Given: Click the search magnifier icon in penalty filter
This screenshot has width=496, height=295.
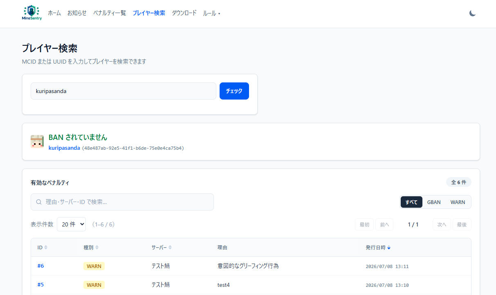Looking at the screenshot, I should tap(39, 202).
